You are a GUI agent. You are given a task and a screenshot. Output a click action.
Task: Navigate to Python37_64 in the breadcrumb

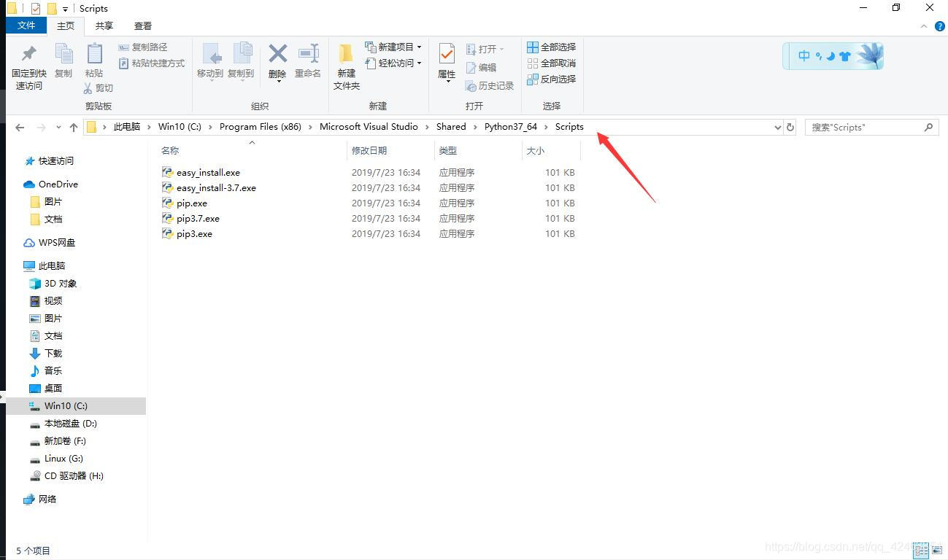click(x=511, y=126)
